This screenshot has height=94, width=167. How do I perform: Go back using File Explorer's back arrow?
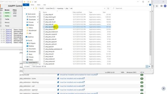25,8
